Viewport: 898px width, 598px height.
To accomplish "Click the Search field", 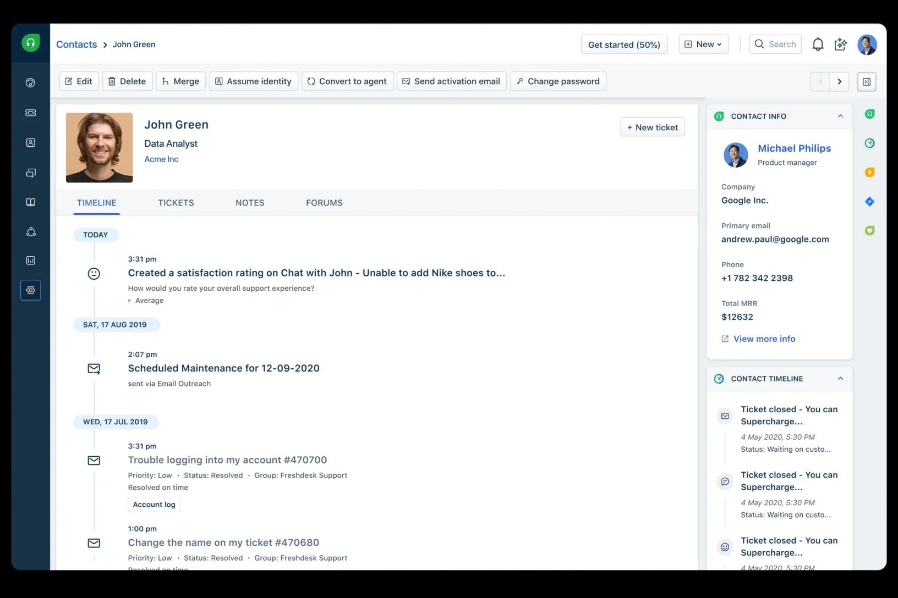I will point(775,45).
